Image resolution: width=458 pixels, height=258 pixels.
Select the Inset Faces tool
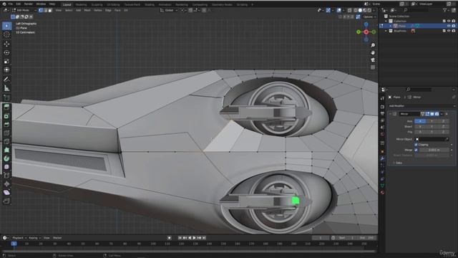[6, 116]
